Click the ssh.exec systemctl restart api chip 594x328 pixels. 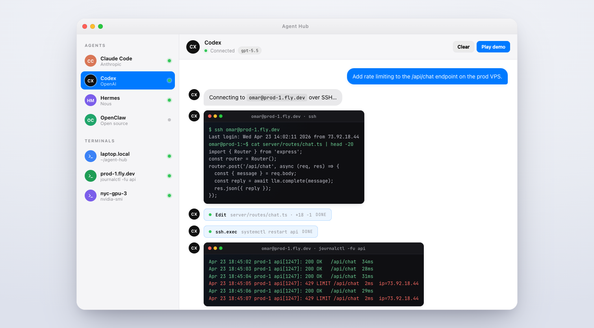click(x=260, y=231)
